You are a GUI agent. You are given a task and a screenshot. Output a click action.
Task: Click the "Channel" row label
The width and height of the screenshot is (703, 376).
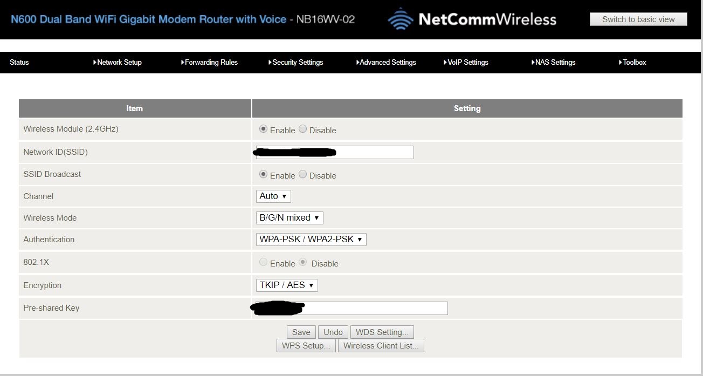point(38,196)
